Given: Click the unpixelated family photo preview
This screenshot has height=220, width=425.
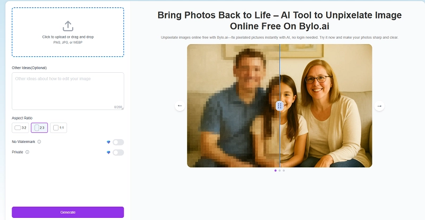Looking at the screenshot, I should 279,106.
